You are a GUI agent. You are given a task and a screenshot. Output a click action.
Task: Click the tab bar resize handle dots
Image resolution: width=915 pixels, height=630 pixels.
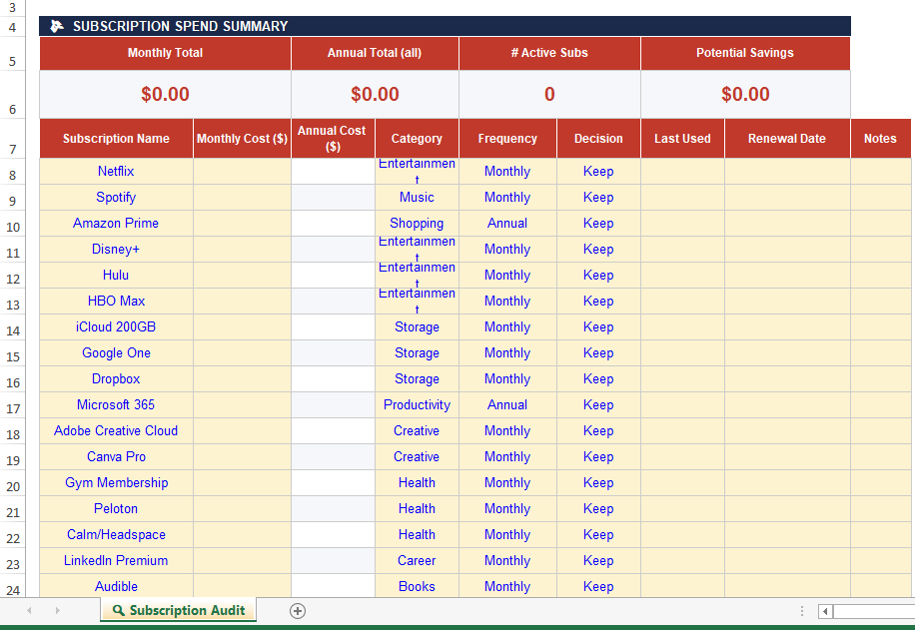pyautogui.click(x=802, y=611)
